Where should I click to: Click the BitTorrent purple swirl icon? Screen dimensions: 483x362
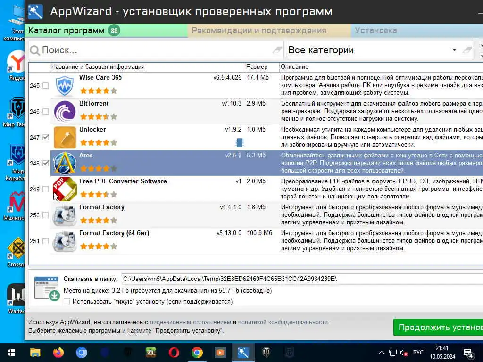coord(65,111)
